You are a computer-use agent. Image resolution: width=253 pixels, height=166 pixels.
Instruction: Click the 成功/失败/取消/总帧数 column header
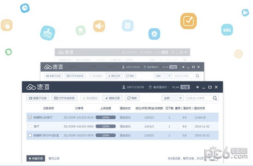149,108
